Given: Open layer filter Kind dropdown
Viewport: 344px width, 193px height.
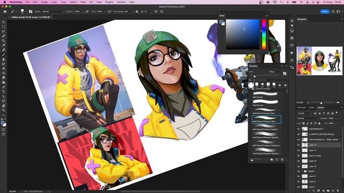Looking at the screenshot, I should coord(305,113).
